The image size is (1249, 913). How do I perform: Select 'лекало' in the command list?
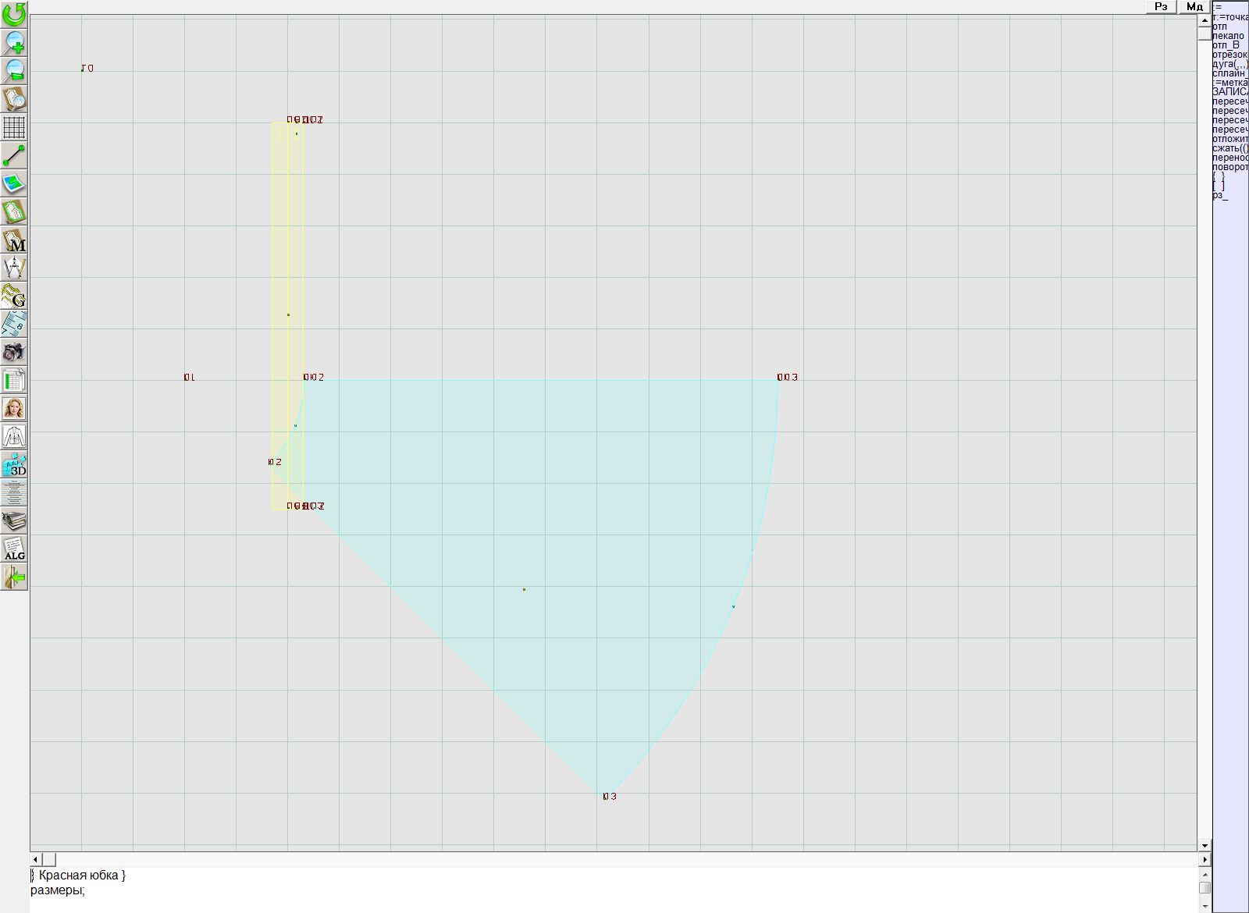[1228, 36]
